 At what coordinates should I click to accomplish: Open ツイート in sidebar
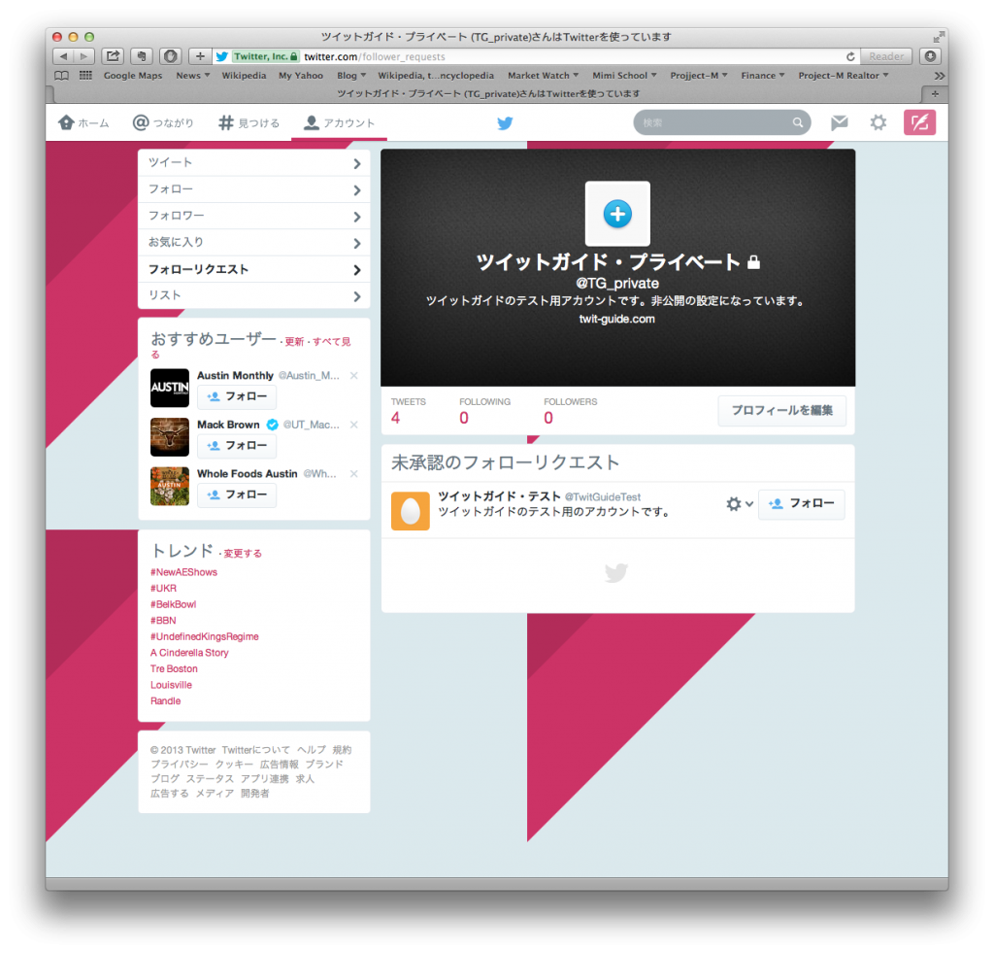click(253, 163)
